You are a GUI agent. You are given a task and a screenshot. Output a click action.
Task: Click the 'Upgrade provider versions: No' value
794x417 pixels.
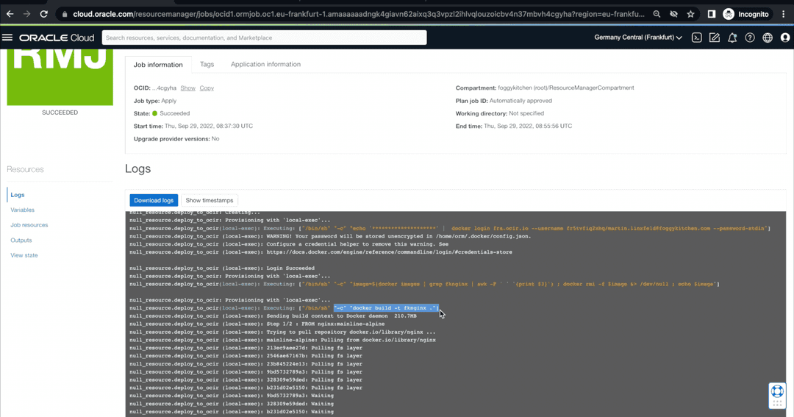(215, 139)
